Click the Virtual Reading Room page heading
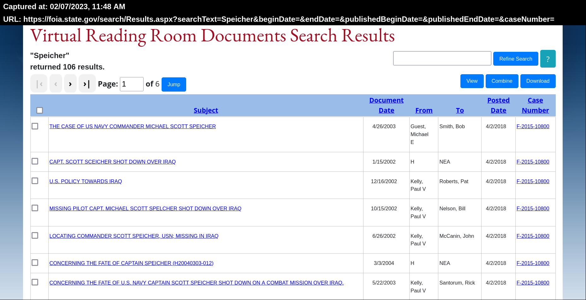 pyautogui.click(x=212, y=36)
